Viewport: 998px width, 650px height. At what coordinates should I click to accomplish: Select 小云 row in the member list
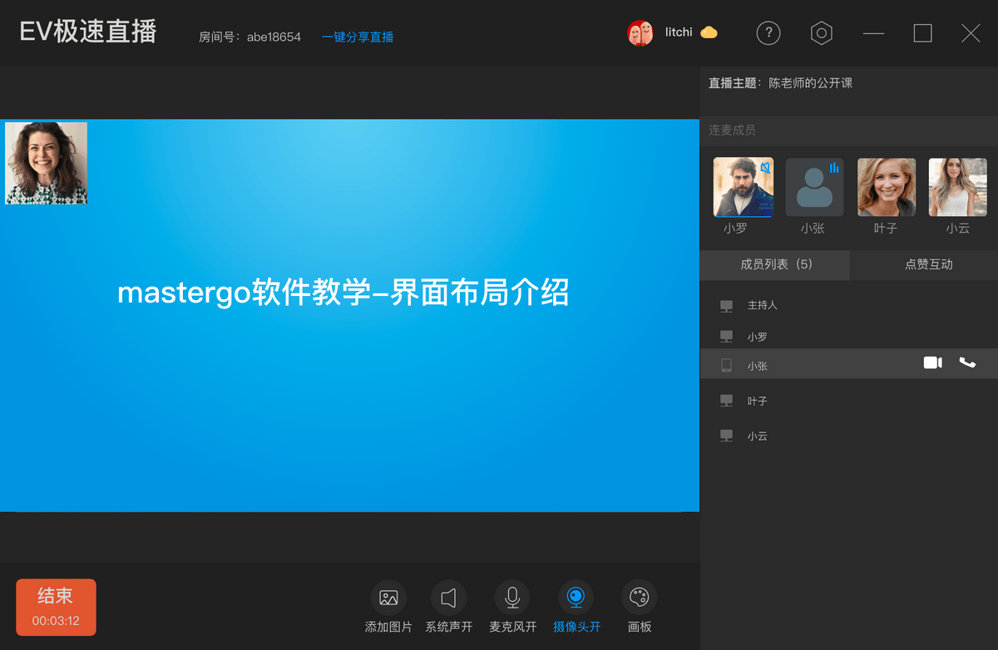click(x=849, y=436)
